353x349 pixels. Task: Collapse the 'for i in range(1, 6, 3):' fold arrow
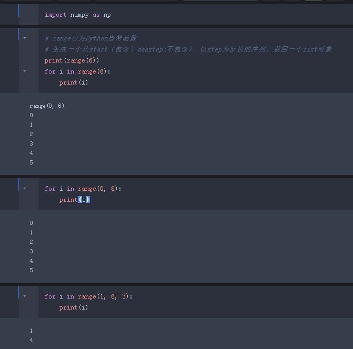25,296
